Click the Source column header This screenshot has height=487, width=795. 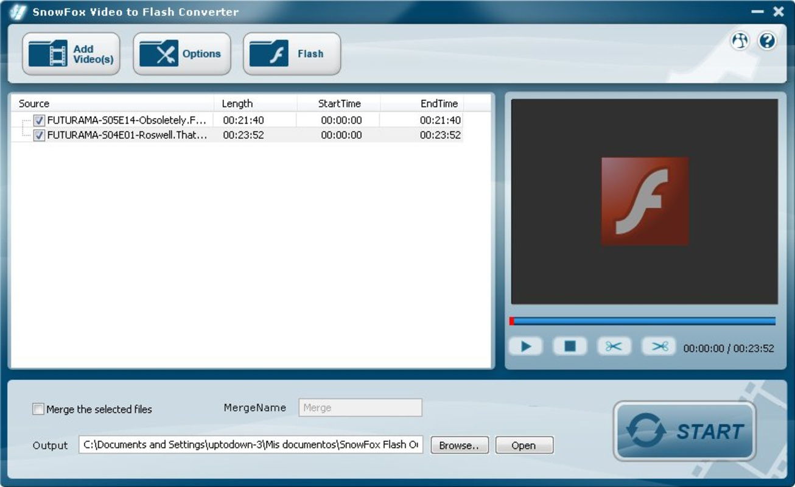[113, 103]
